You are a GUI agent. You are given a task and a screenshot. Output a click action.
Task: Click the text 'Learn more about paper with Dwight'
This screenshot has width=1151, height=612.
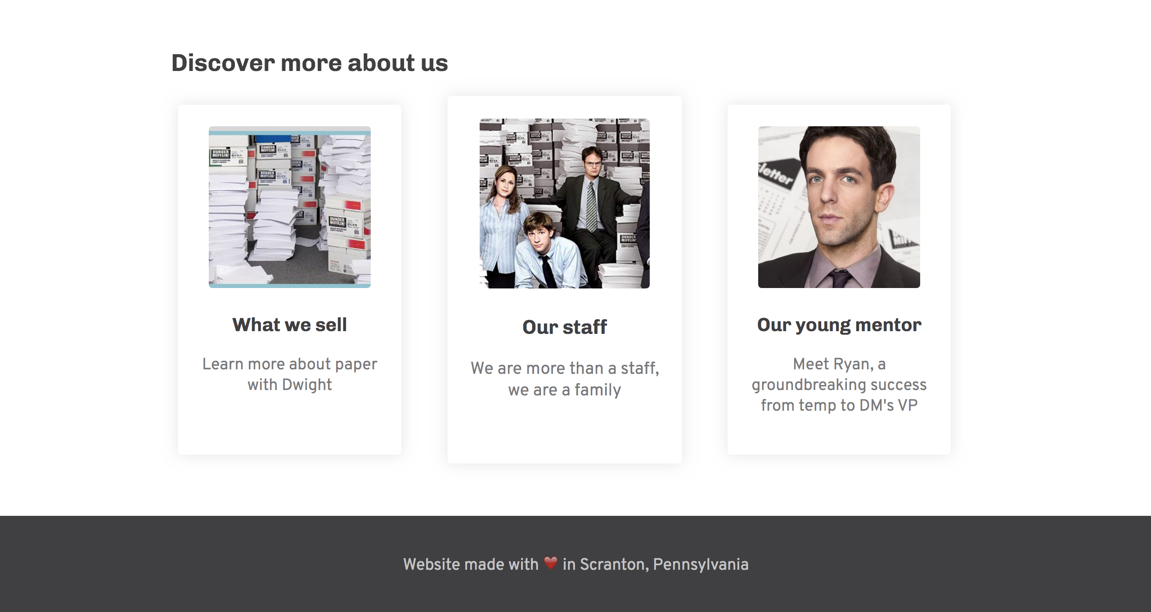coord(289,374)
